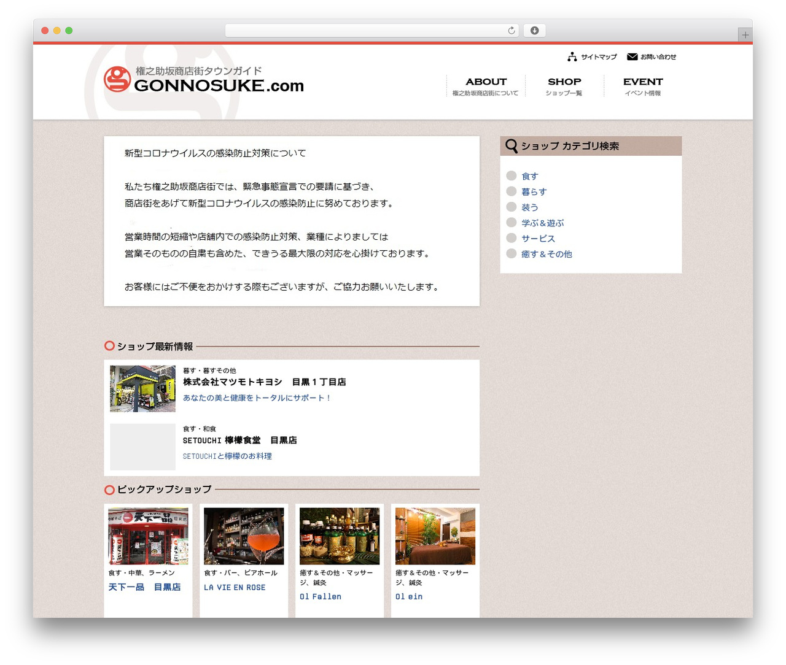The height and width of the screenshot is (665, 786).
Task: Open the マツモトキヨシ store thumbnail
Action: 142,388
